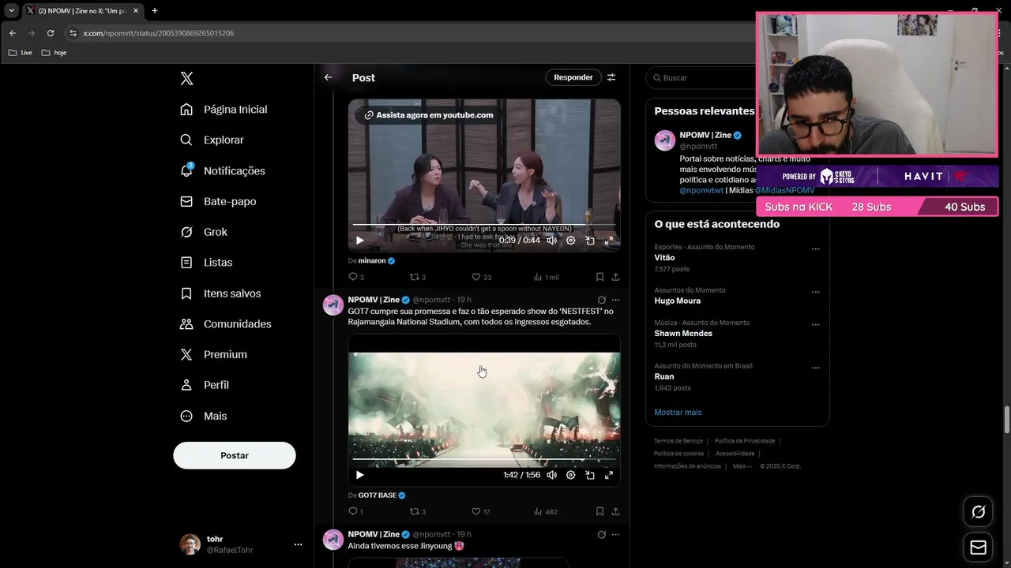Go back using the Post back arrow
Screen dimensions: 1011x568
point(329,77)
